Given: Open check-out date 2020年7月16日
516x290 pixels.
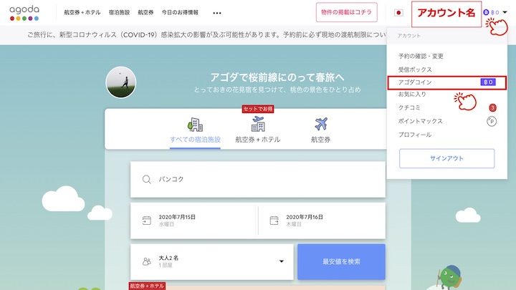Looking at the screenshot, I should (x=322, y=221).
